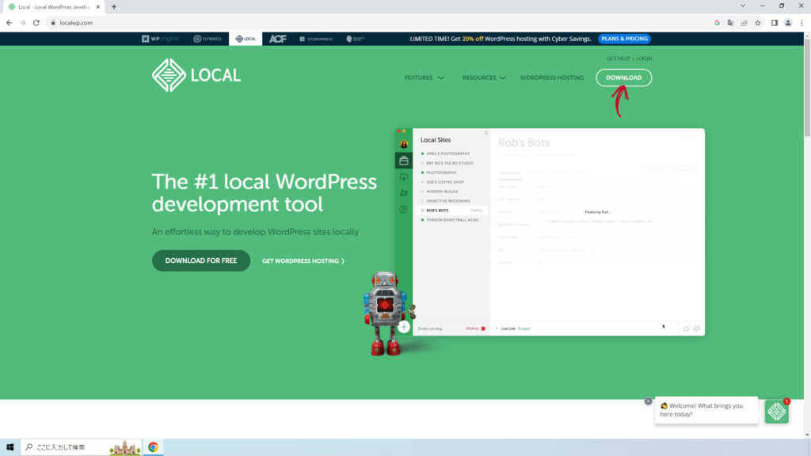The height and width of the screenshot is (456, 811).
Task: Click the Windows taskbar search box
Action: coord(82,447)
